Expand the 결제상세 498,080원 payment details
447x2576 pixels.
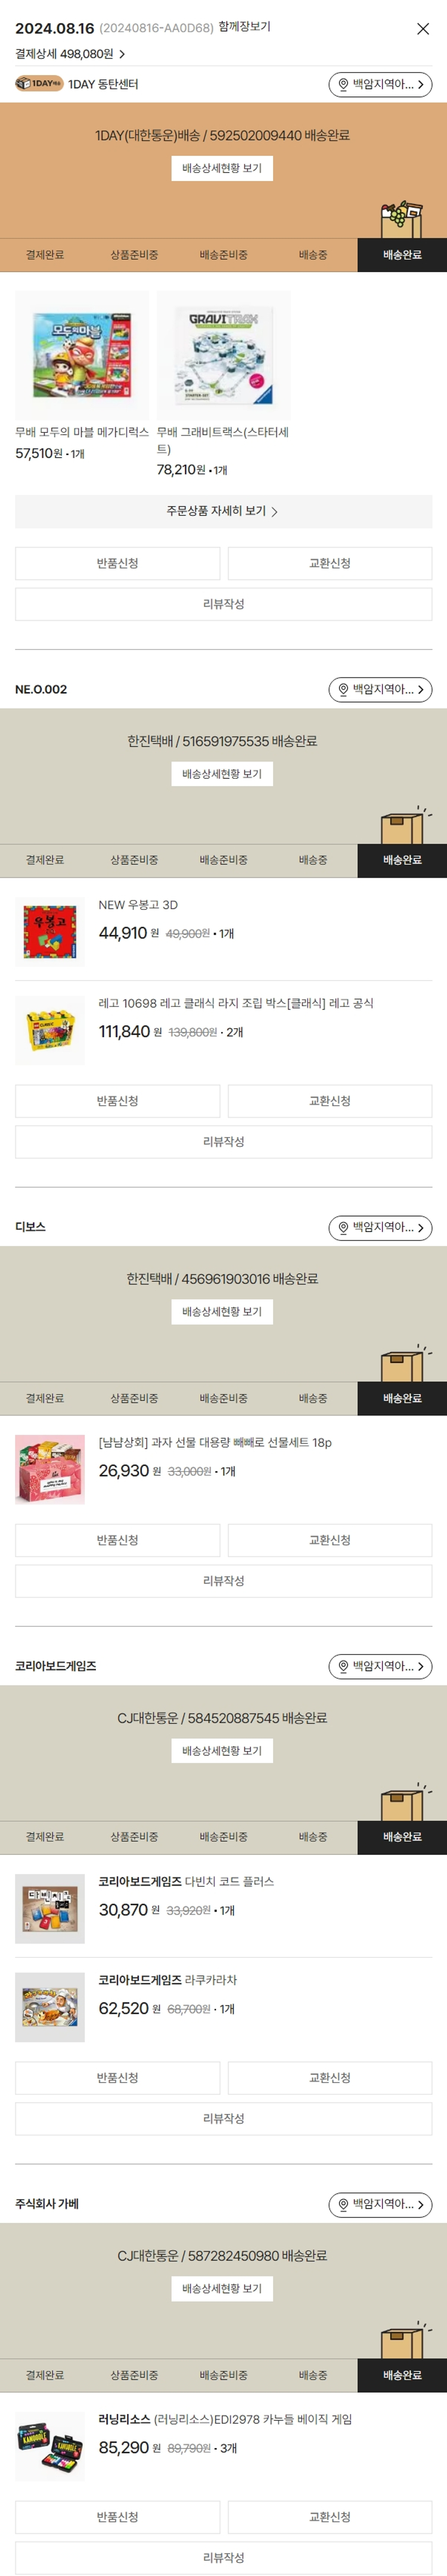tap(70, 54)
